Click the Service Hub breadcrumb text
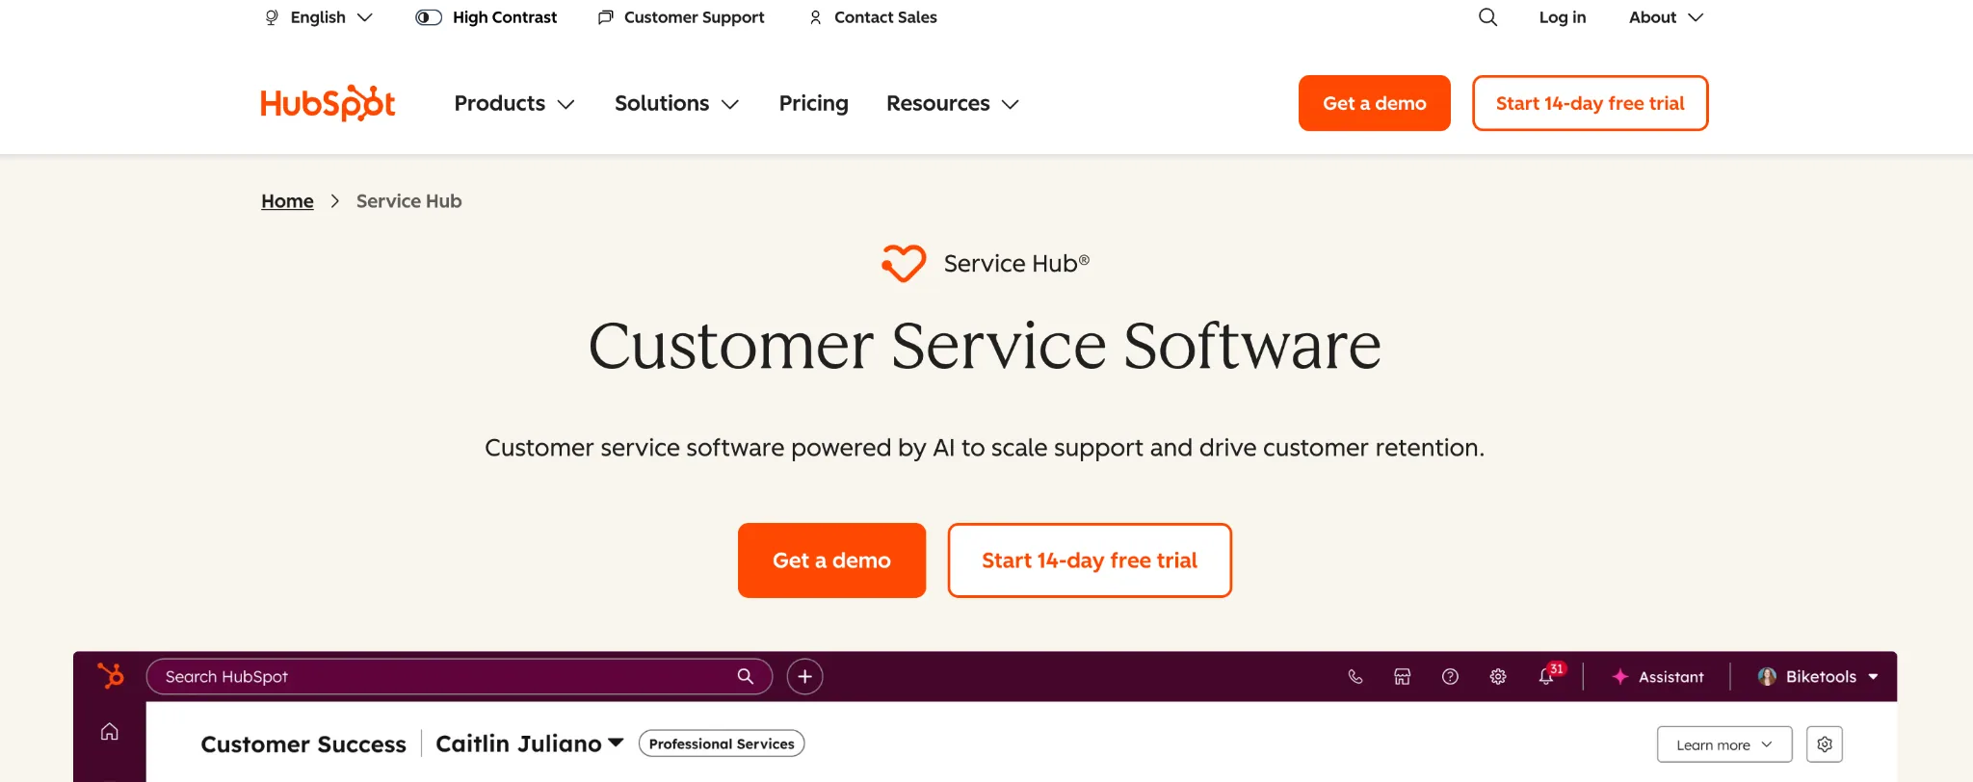This screenshot has height=782, width=1973. tap(408, 201)
